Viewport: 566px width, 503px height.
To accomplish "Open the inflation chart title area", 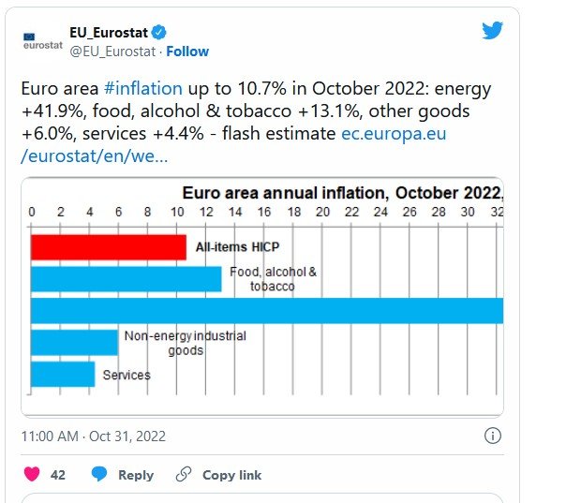I will (x=342, y=193).
